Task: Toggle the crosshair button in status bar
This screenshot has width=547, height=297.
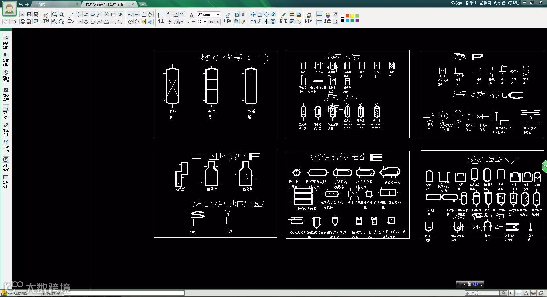Action: click(x=519, y=293)
